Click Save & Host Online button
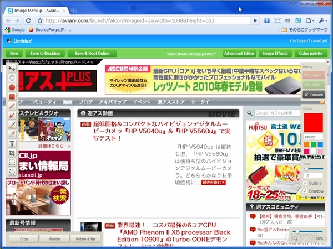333x249 pixels. tap(92, 54)
